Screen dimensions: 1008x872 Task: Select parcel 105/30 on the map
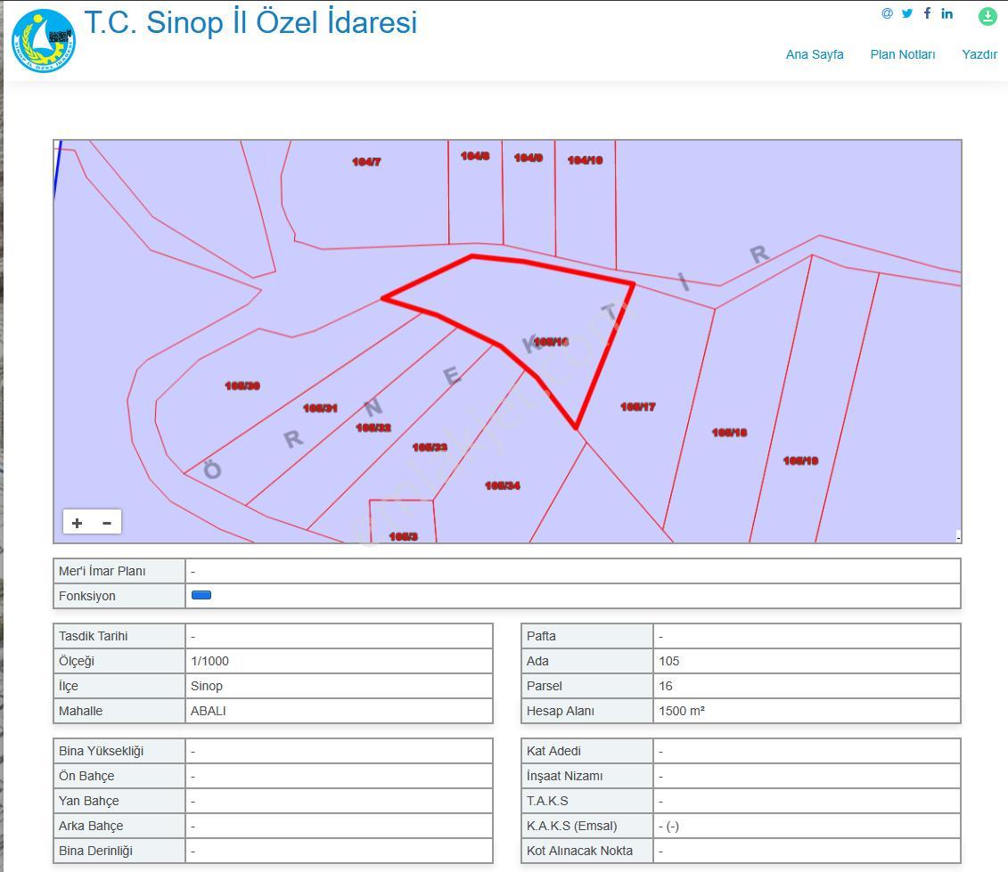242,386
